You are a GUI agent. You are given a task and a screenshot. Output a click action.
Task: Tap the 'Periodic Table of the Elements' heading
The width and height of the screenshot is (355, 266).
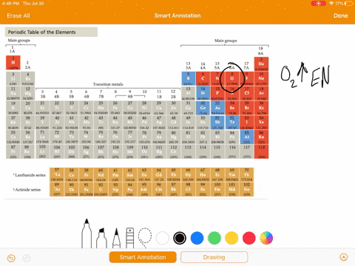[x=41, y=32]
